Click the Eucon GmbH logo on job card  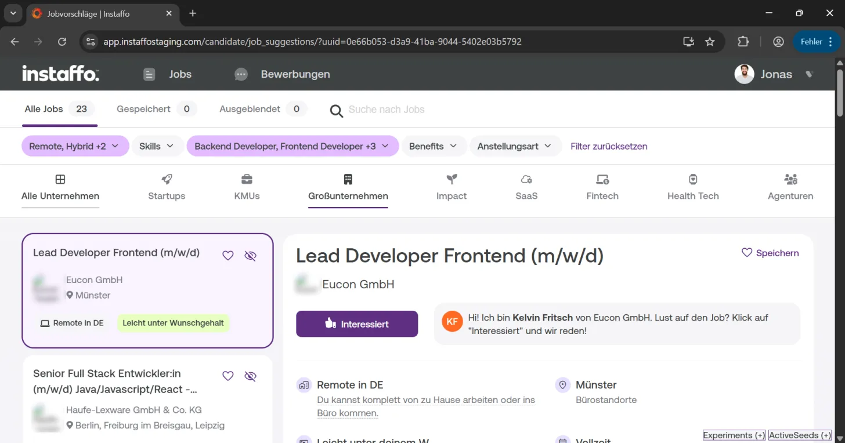(x=46, y=288)
